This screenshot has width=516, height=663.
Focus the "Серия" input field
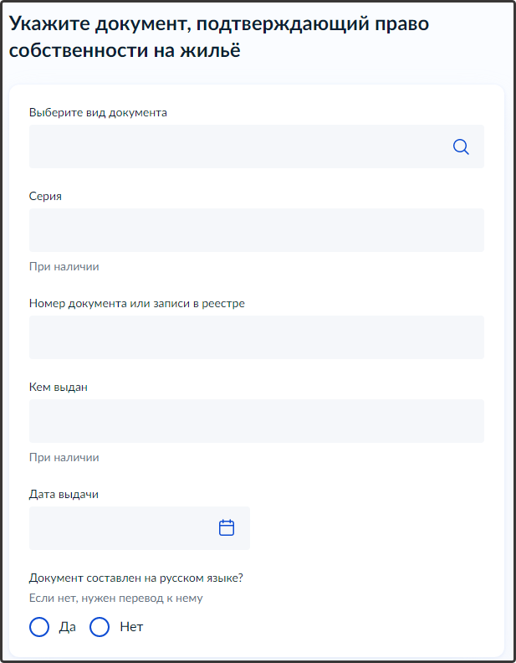pyautogui.click(x=256, y=230)
